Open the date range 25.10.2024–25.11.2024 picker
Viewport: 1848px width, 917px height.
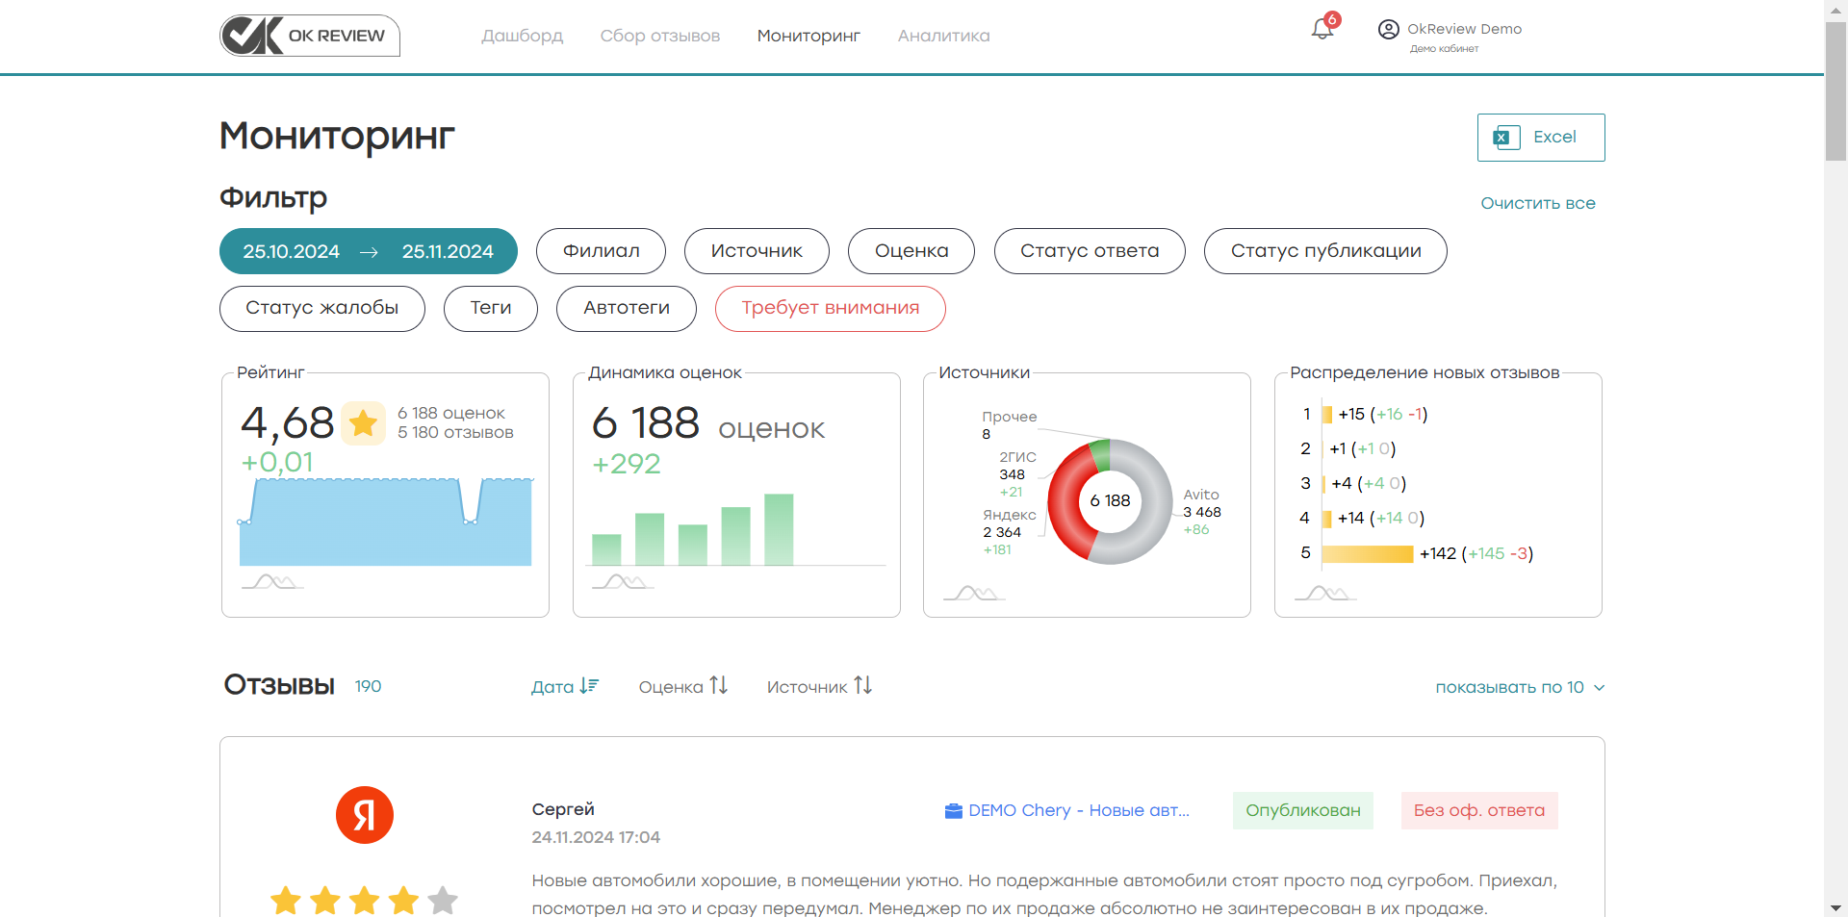click(x=368, y=251)
